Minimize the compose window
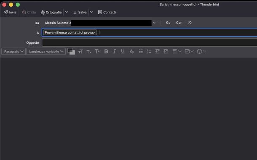257x160 pixels. (x=11, y=5)
